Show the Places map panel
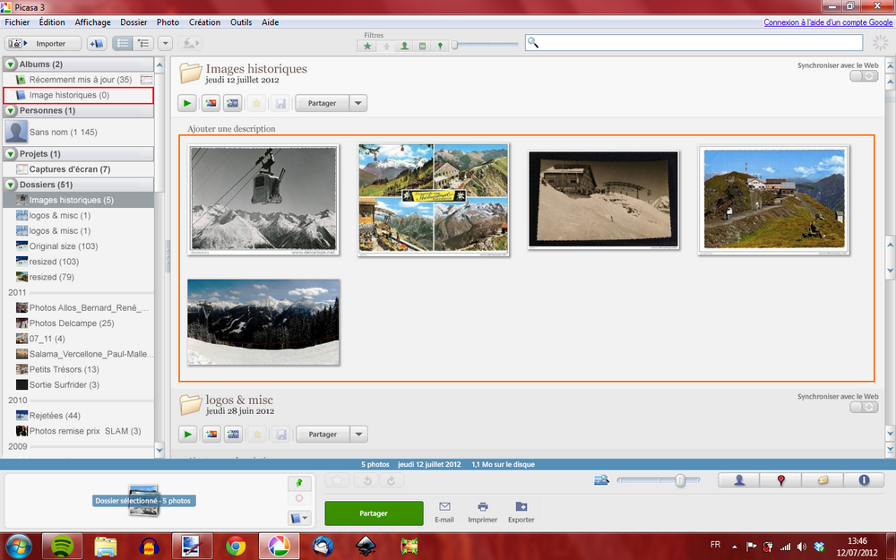 coord(780,480)
